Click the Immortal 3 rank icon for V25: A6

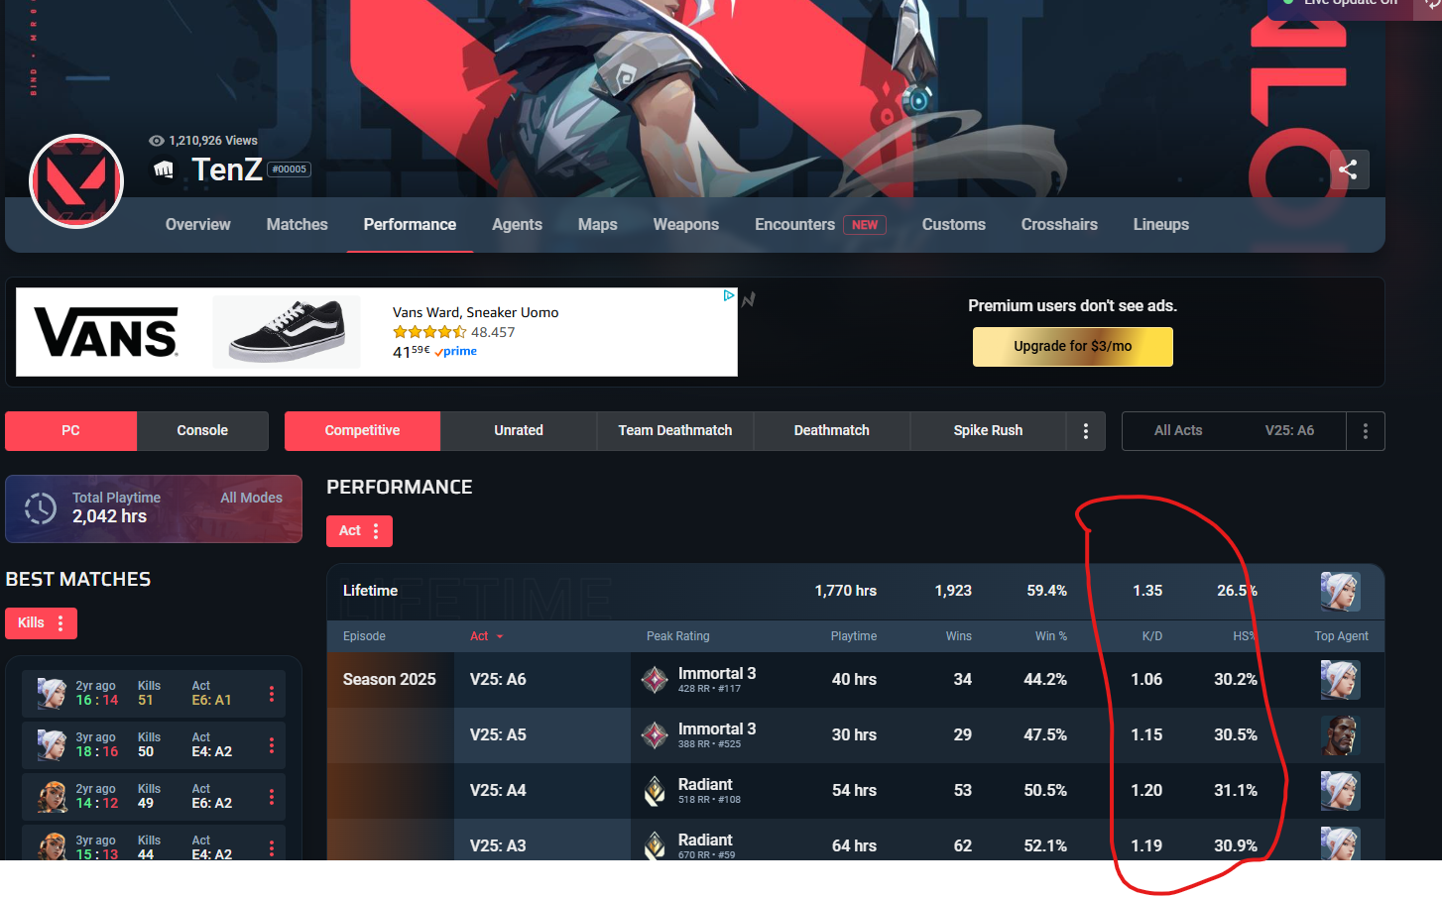coord(655,680)
